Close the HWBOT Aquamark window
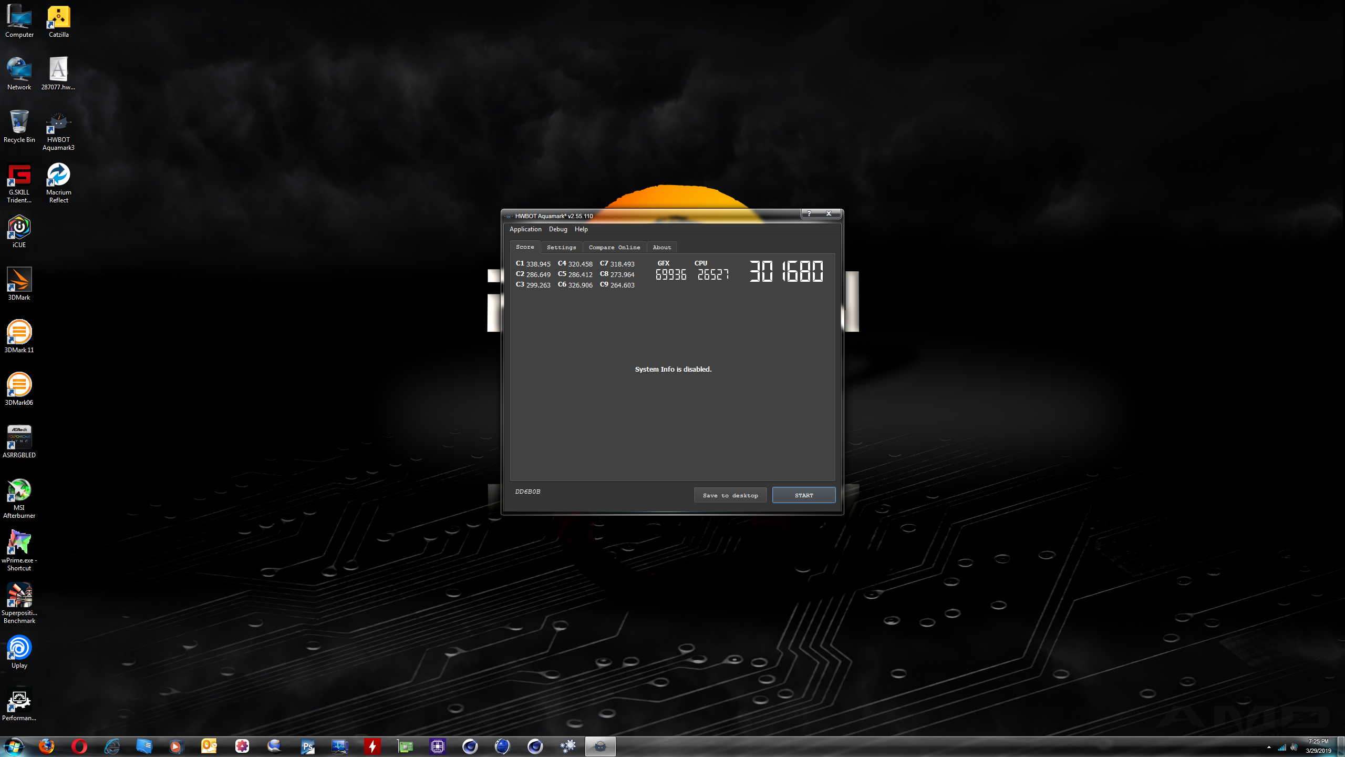 point(829,213)
